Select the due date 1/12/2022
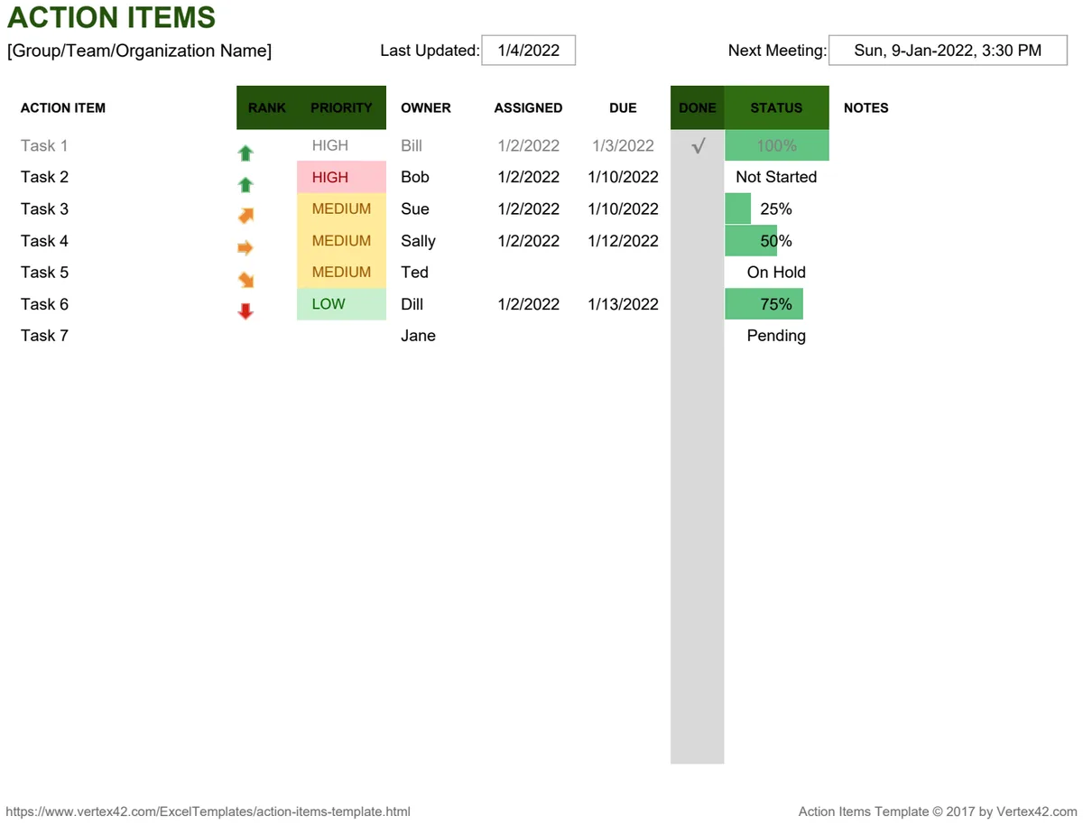Viewport: 1083px width, 825px height. pyautogui.click(x=623, y=241)
